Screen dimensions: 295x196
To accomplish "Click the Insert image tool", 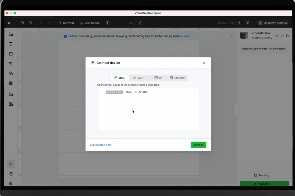I will tap(11, 34).
